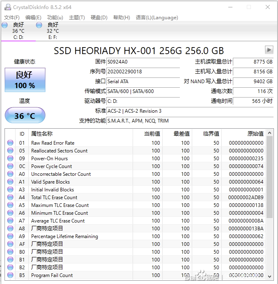Click the status orb in row AF

pos(10,244)
